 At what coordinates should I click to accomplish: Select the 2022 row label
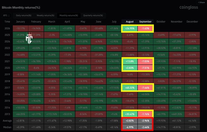(7, 55)
